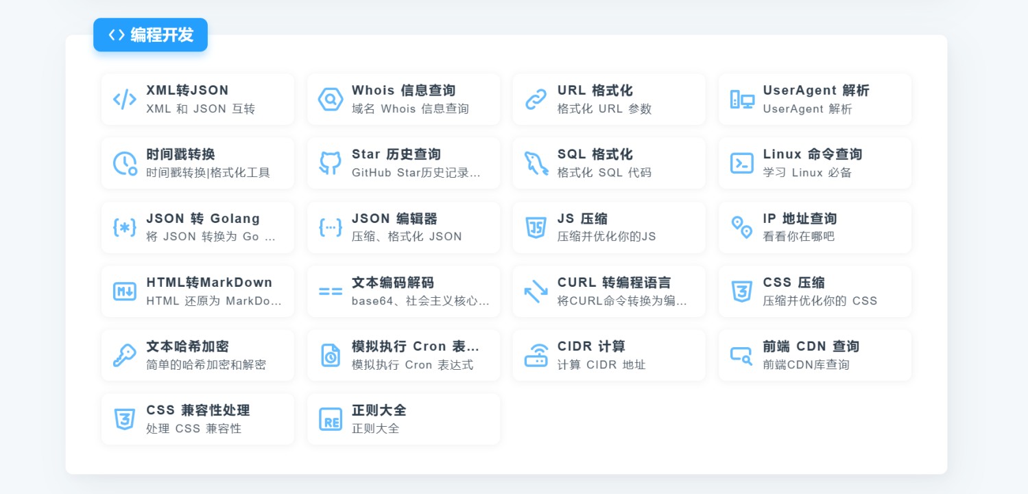Click the XML转JSON code brackets icon
The width and height of the screenshot is (1028, 494).
coord(125,99)
